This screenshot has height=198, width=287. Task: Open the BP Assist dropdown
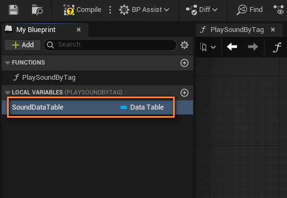tap(144, 10)
